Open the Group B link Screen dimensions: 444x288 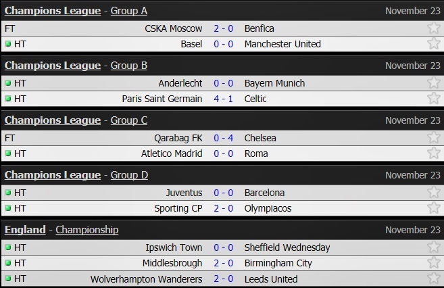(128, 66)
